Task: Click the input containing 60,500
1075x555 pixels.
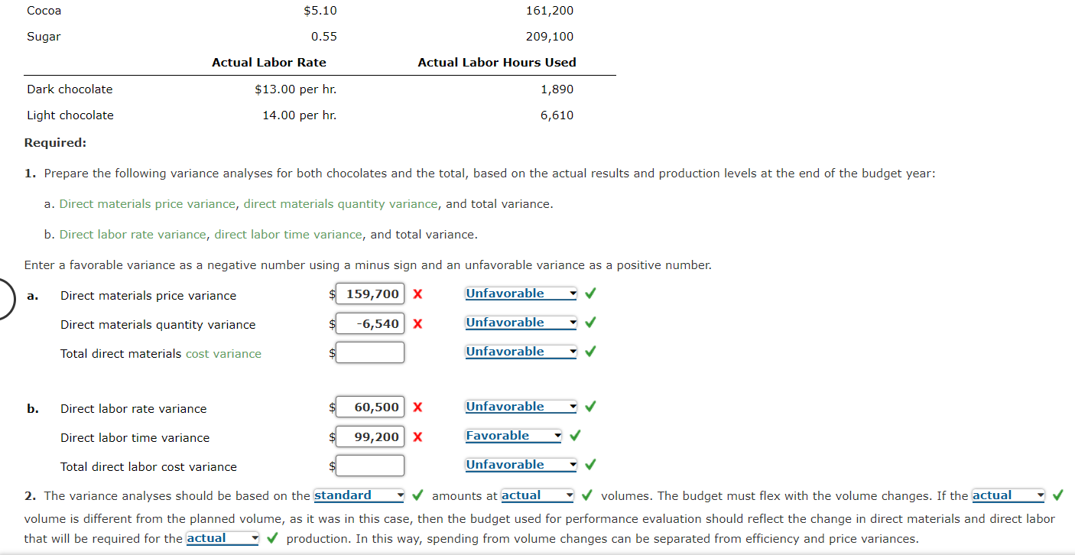Action: 370,406
